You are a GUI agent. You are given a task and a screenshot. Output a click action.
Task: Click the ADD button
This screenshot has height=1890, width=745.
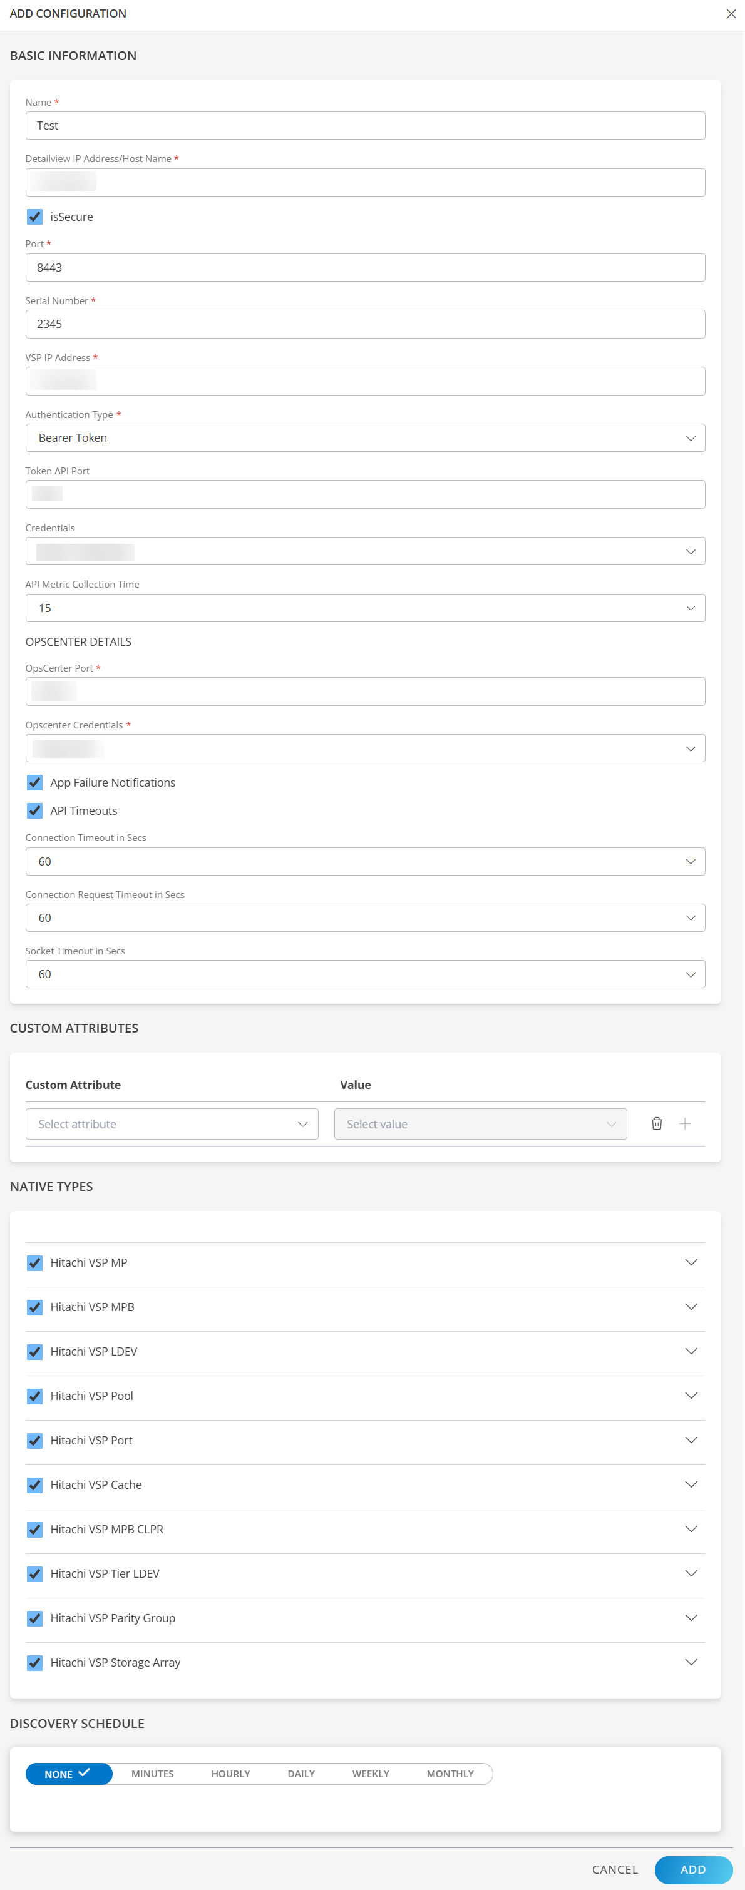(x=692, y=1869)
